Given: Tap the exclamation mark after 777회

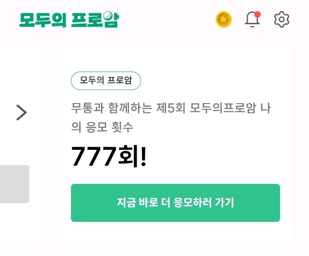Looking at the screenshot, I should 143,157.
